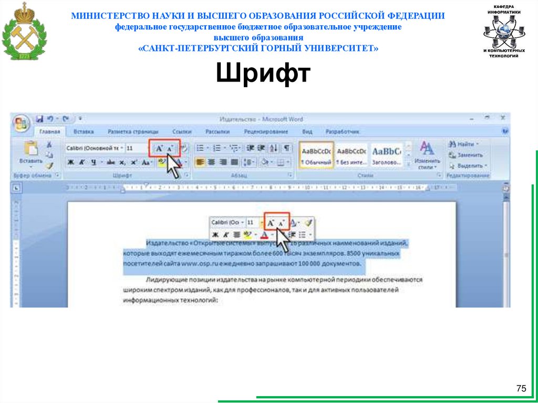The width and height of the screenshot is (538, 403).
Task: Toggle bold Ж in ribbon
Action: [71, 162]
